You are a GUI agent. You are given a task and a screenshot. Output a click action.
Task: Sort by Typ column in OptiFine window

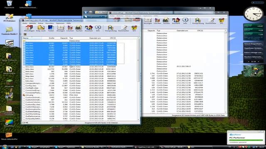79,38
